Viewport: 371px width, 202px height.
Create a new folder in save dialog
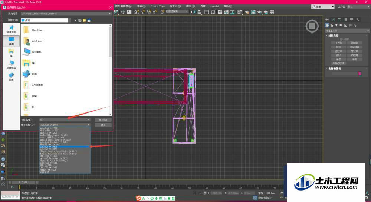click(85, 20)
